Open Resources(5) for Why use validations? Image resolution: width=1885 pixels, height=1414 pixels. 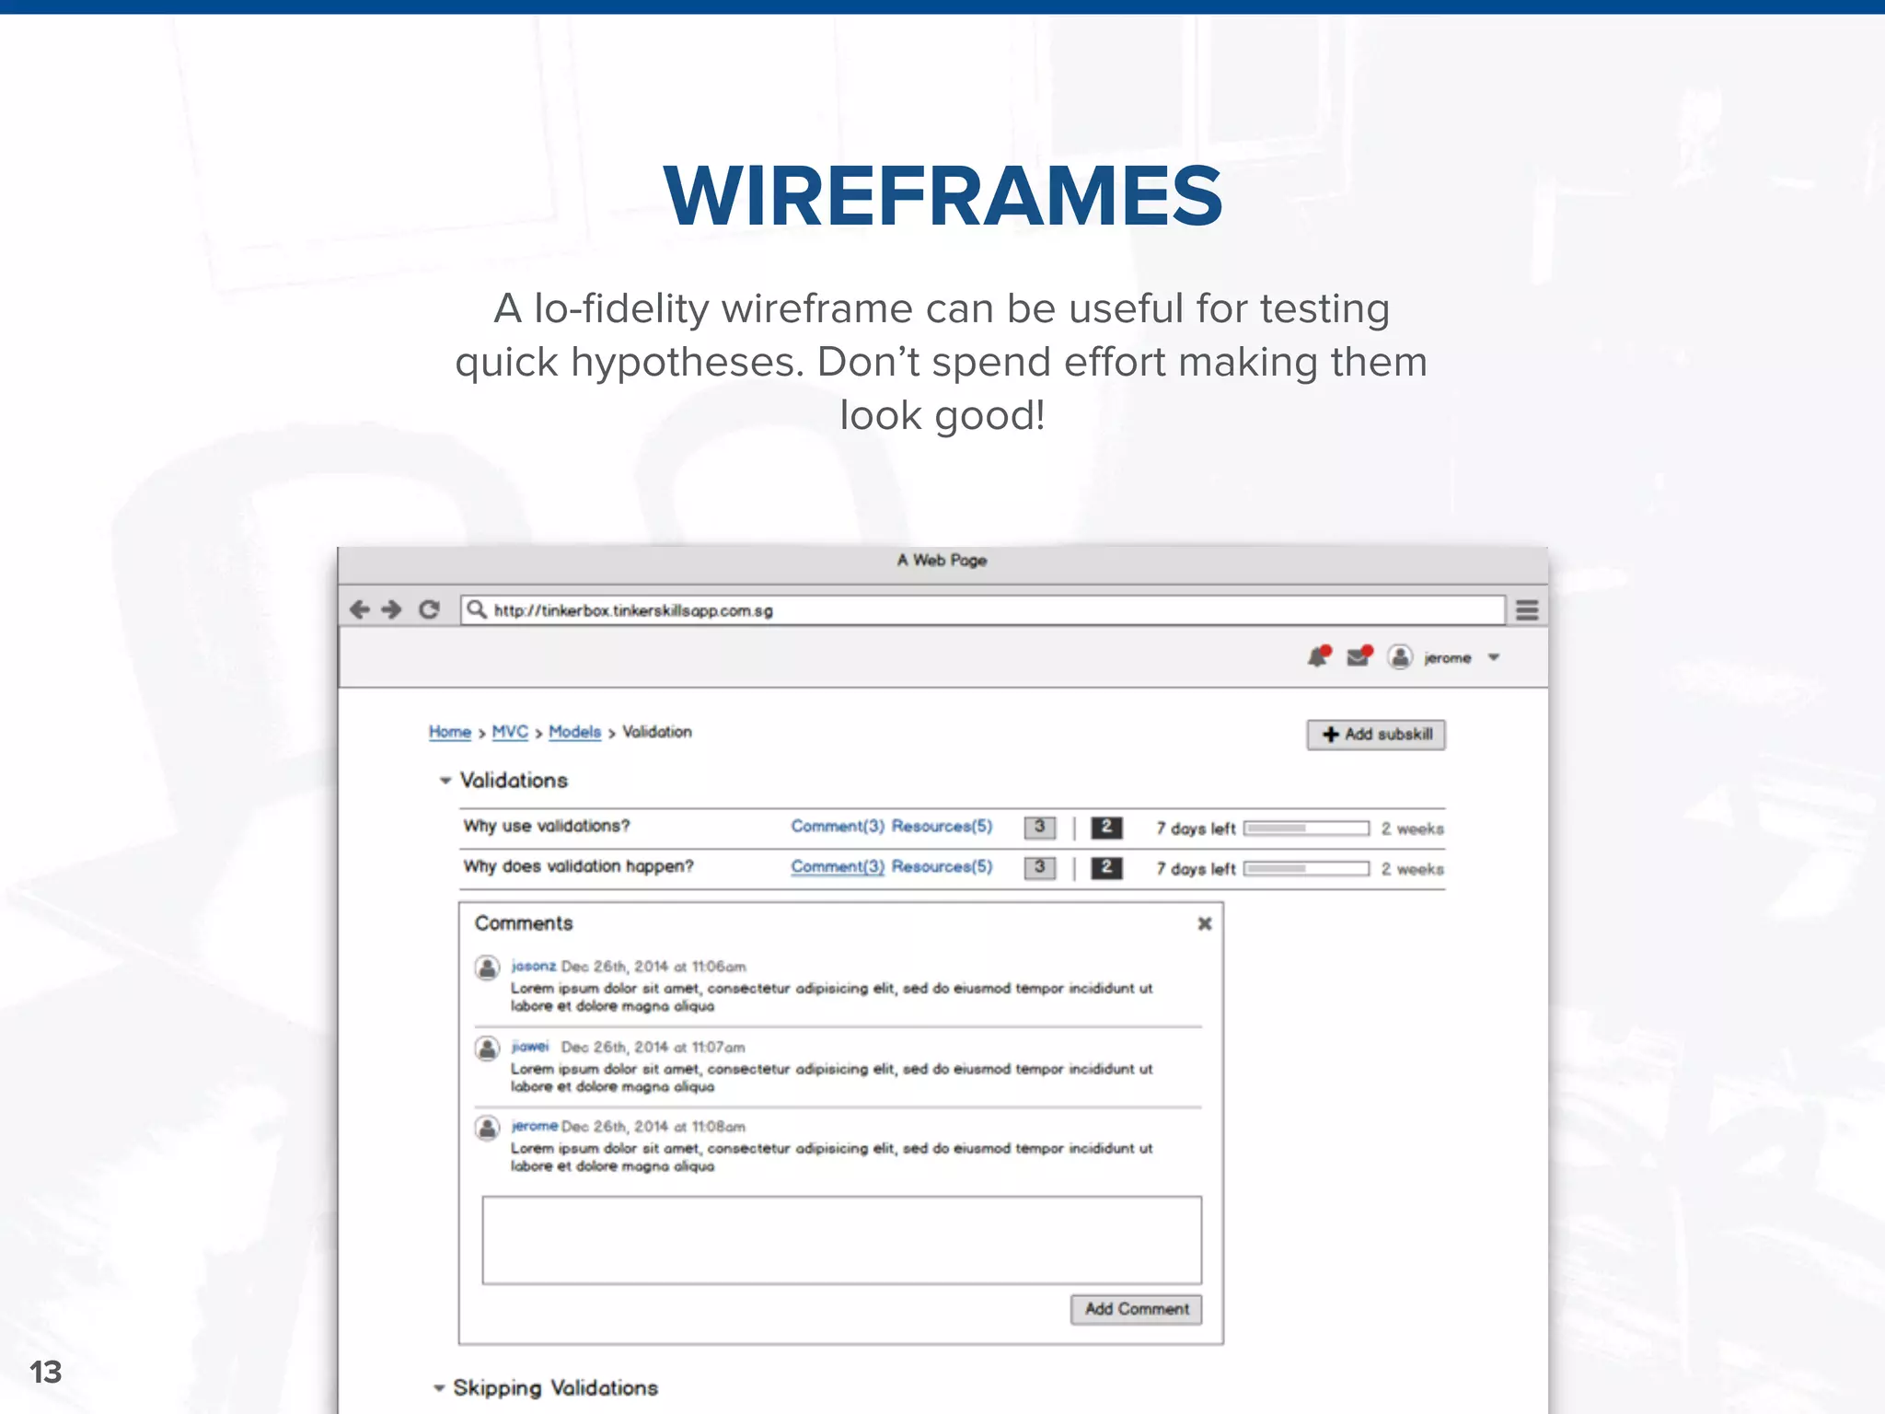(x=942, y=827)
